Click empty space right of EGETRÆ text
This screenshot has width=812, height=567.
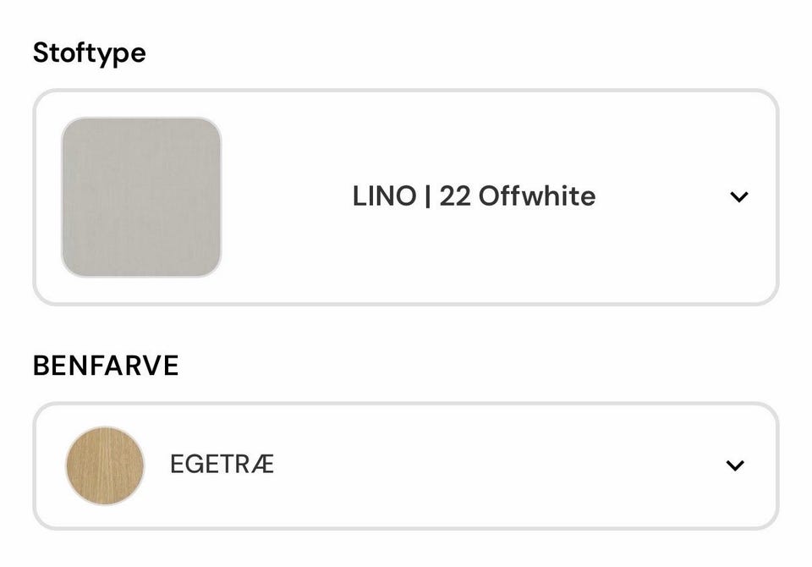coord(491,465)
